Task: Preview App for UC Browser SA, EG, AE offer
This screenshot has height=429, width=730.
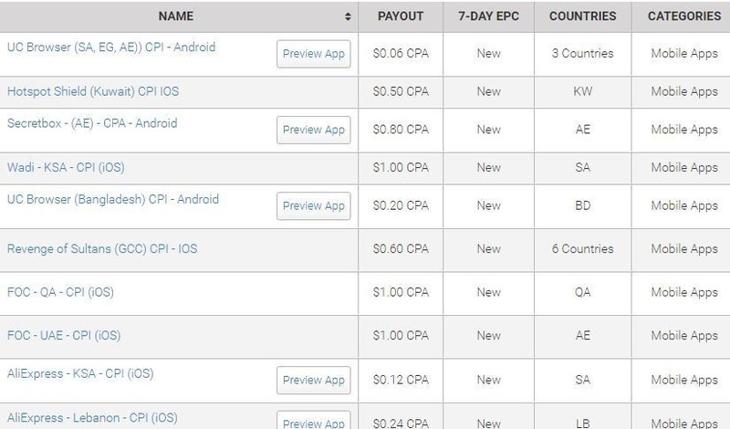Action: click(x=314, y=54)
